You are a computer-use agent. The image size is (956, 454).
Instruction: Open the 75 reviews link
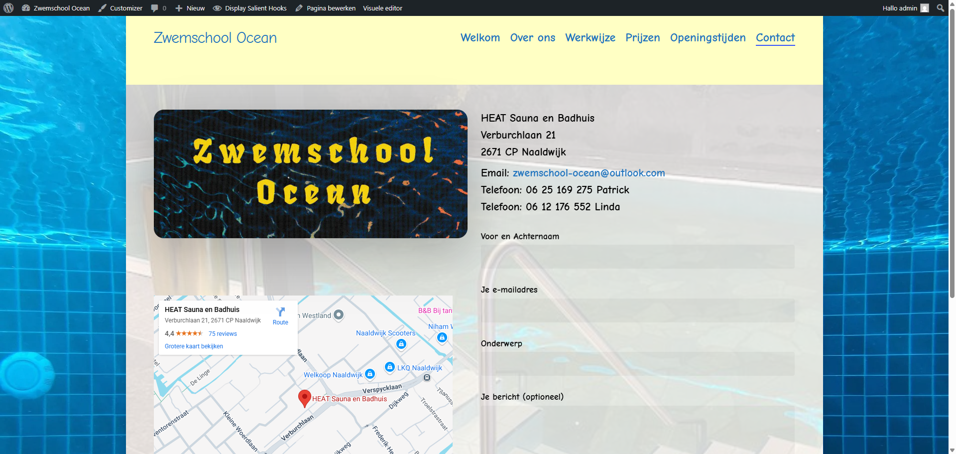pos(223,334)
